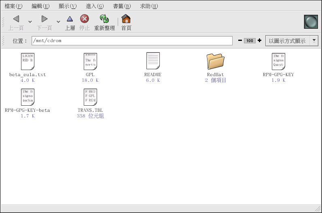
Task: Open the Forward history dropdown arrow
Action: point(58,21)
